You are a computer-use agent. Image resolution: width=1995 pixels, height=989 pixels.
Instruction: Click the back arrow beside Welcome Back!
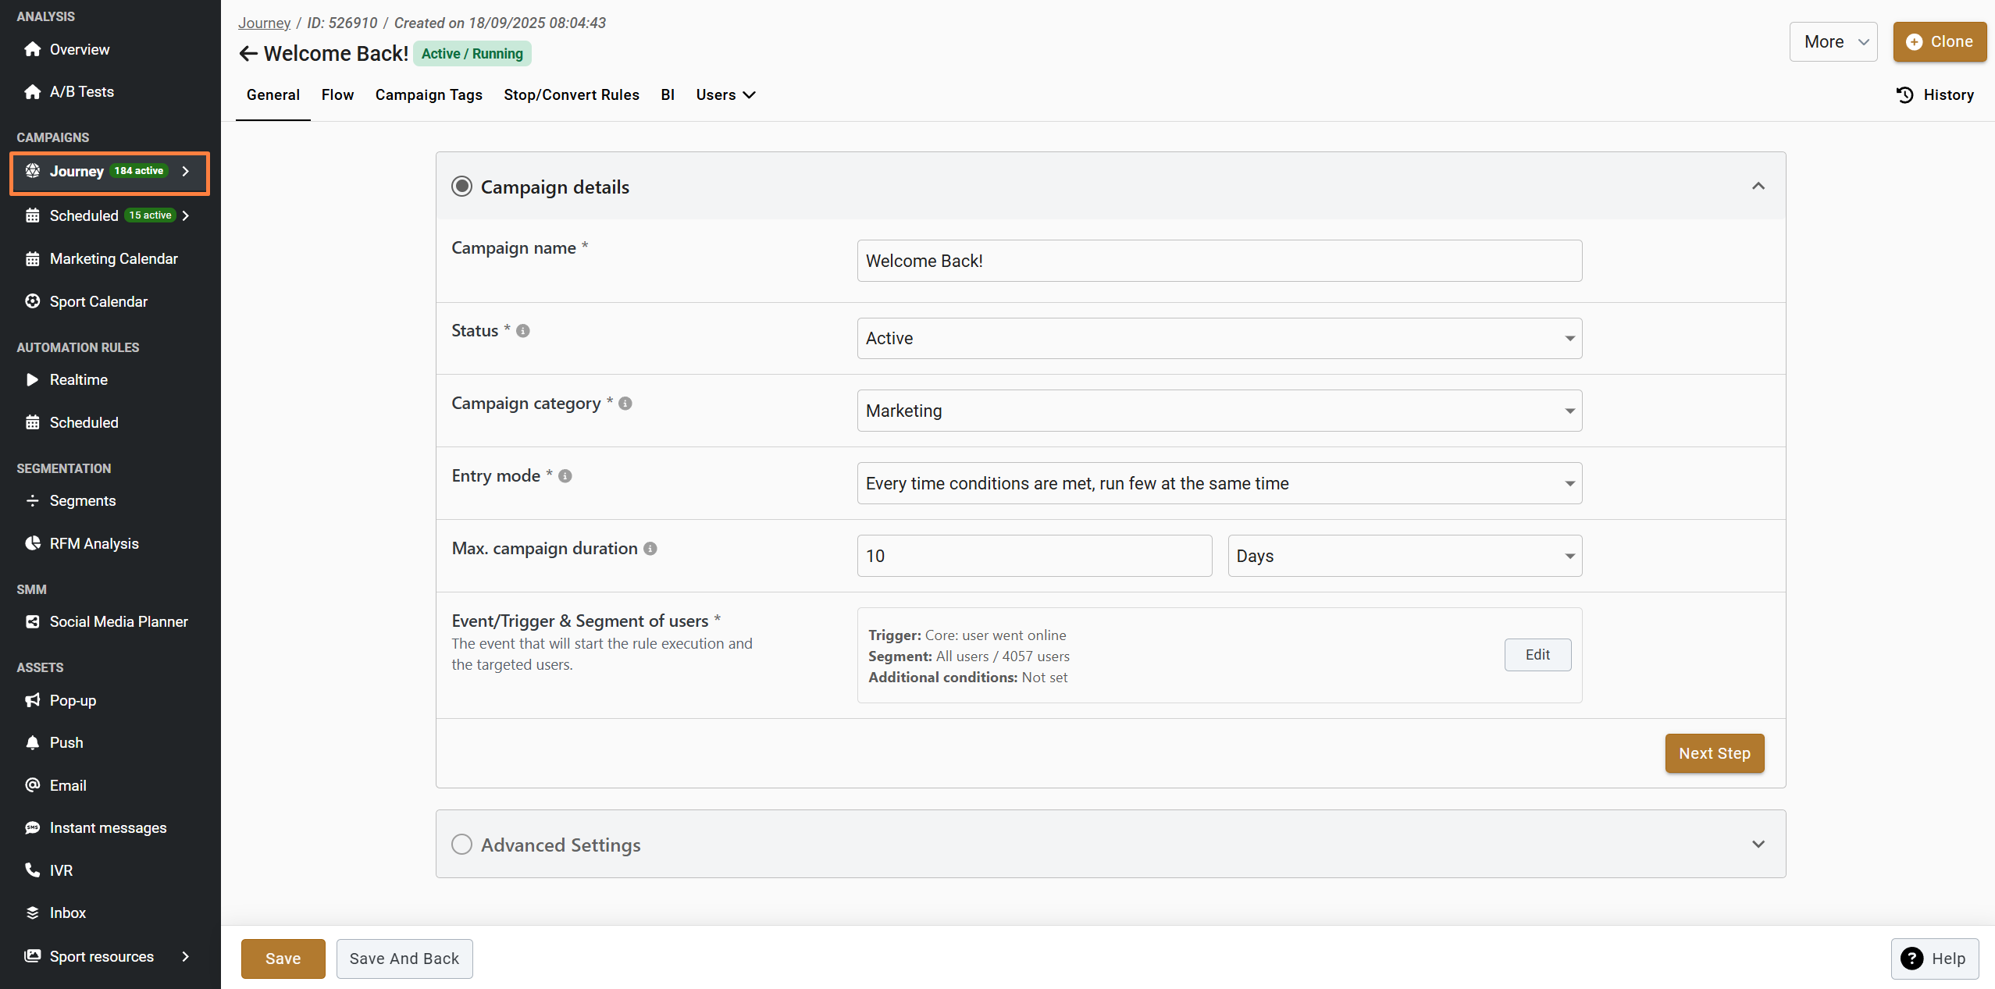[x=248, y=53]
